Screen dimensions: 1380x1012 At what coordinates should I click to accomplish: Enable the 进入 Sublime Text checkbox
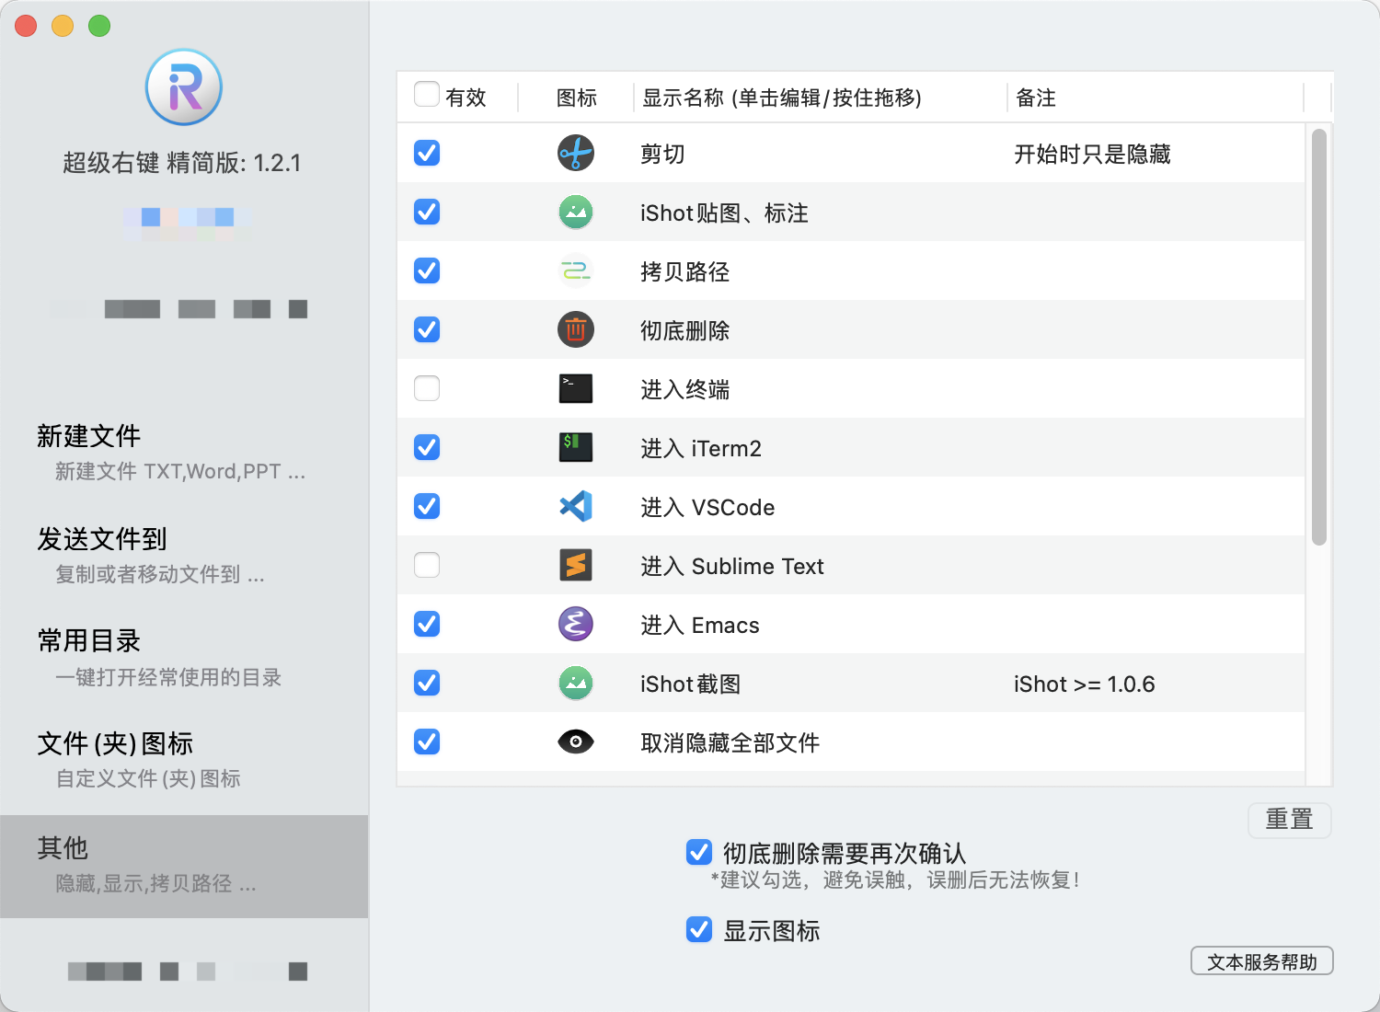(427, 565)
